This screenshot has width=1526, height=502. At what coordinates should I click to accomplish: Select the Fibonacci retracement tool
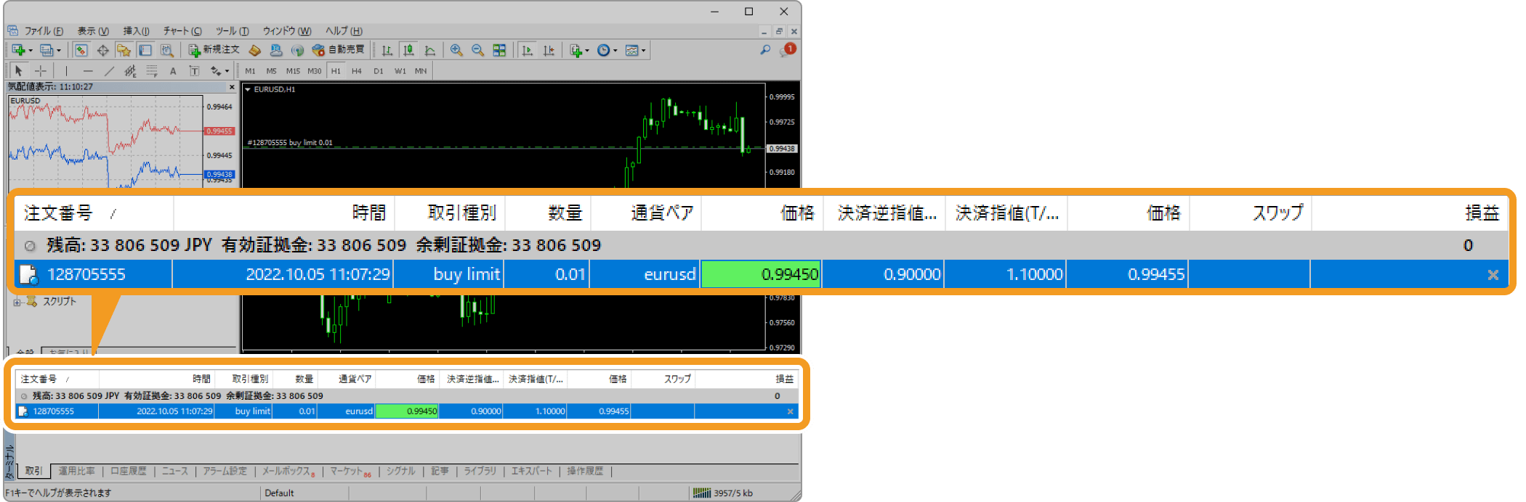[x=152, y=70]
